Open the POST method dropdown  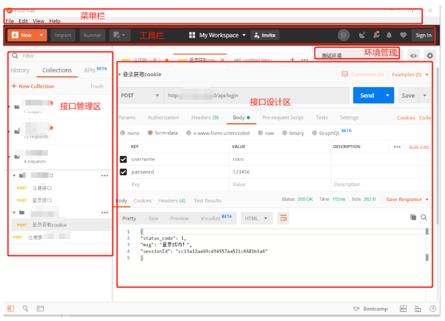click(140, 95)
